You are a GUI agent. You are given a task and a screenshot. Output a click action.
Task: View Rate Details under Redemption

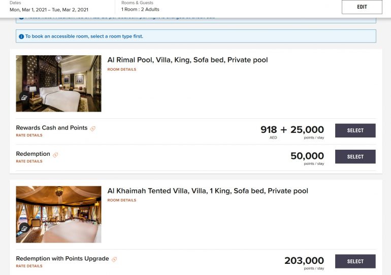(x=29, y=161)
